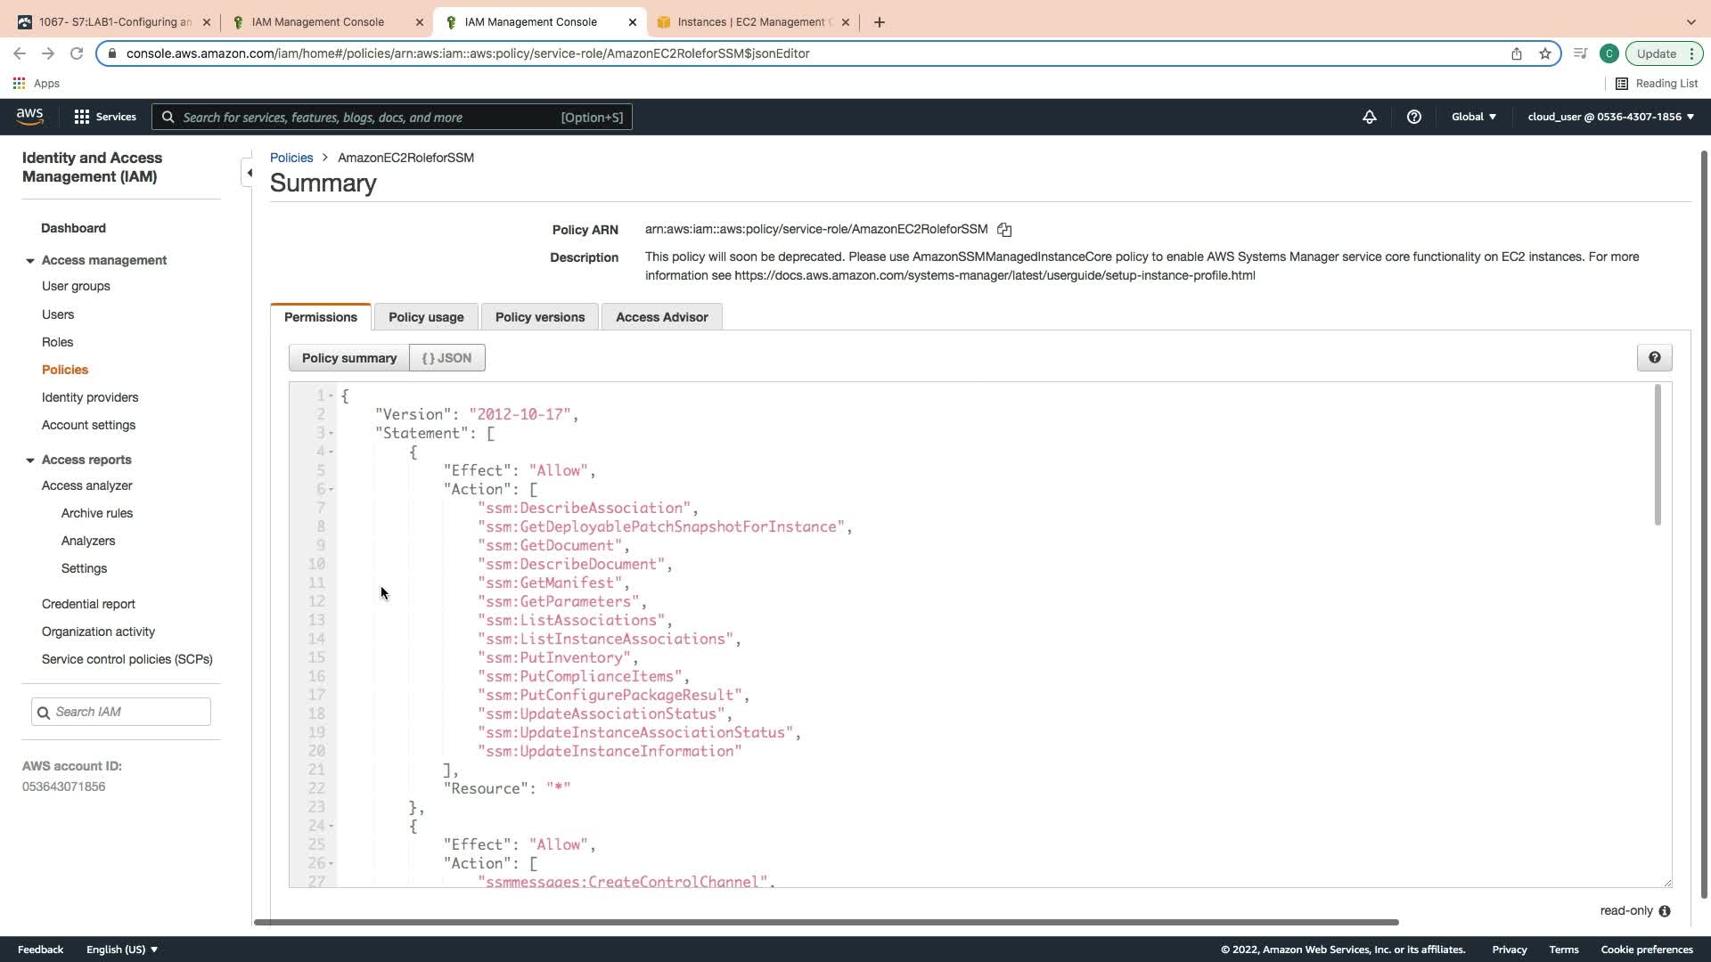Viewport: 1711px width, 962px height.
Task: Open the AWS help question mark icon
Action: (x=1414, y=117)
